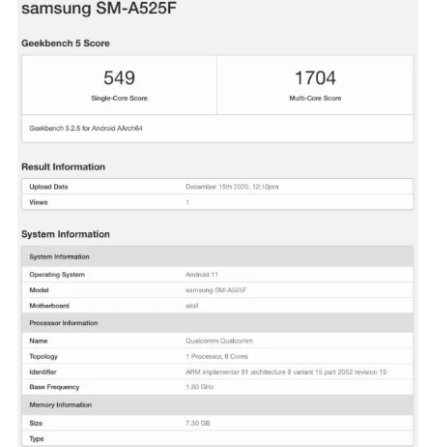The width and height of the screenshot is (428, 447).
Task: Click the memory 'Size' label
Action: [36, 423]
